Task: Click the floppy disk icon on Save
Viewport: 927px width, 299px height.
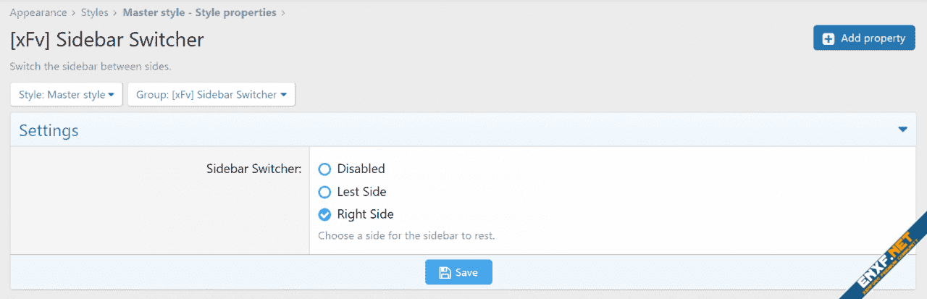Action: pos(444,273)
